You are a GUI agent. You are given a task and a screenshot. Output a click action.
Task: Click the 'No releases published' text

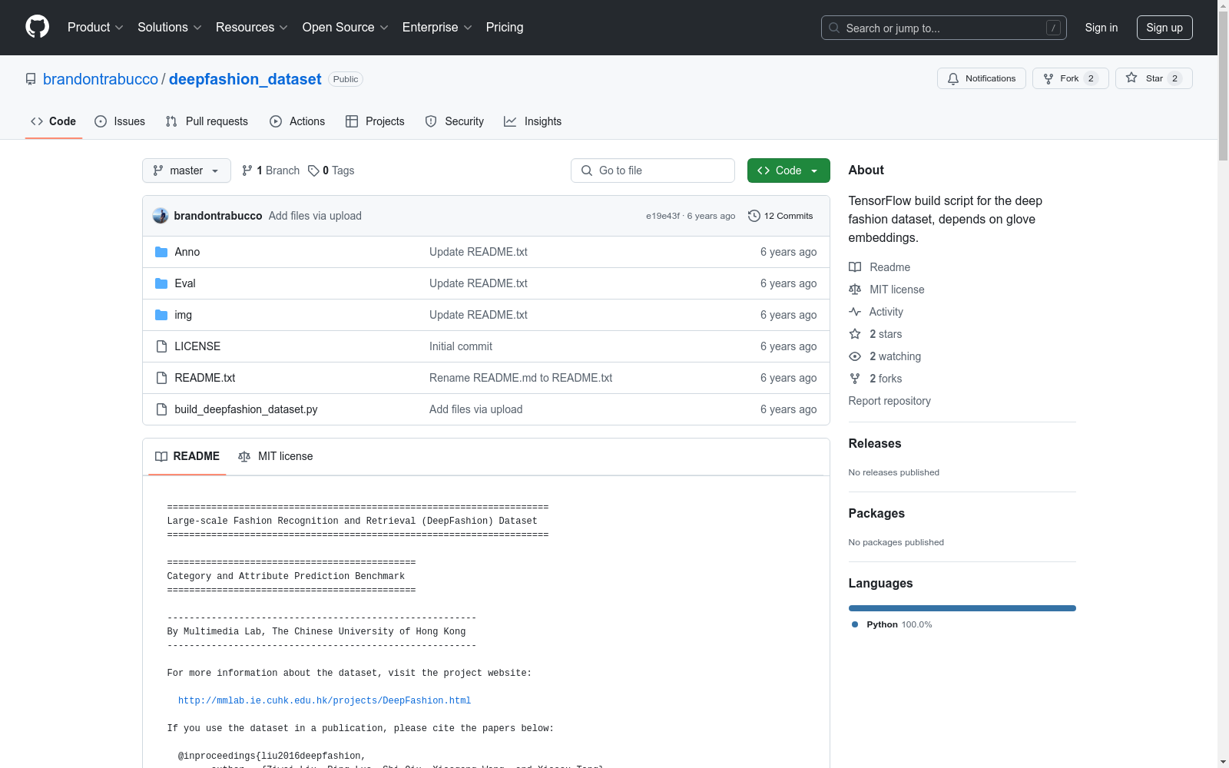(894, 472)
